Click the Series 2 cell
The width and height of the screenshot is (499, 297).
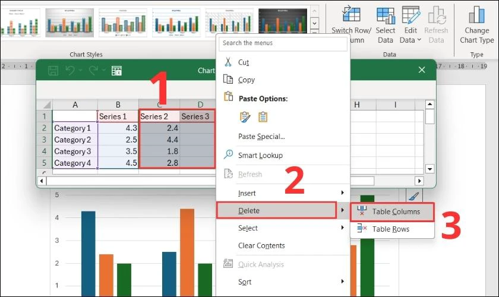click(159, 116)
